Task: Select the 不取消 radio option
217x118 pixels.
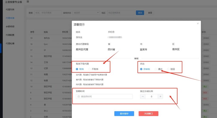Action: click(x=90, y=69)
